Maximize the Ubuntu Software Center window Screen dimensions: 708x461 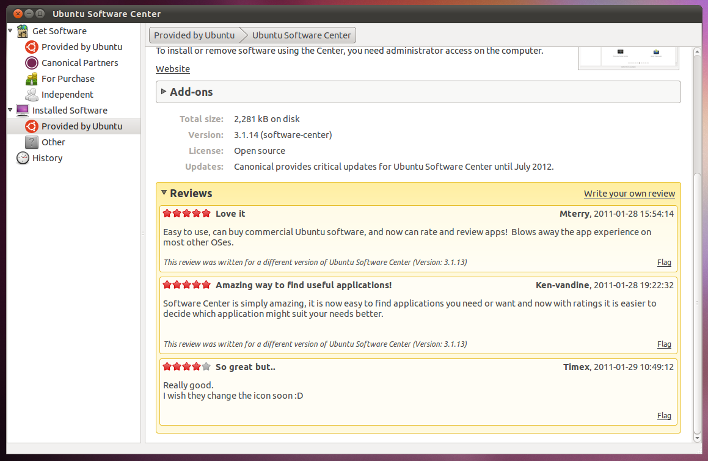click(x=40, y=13)
